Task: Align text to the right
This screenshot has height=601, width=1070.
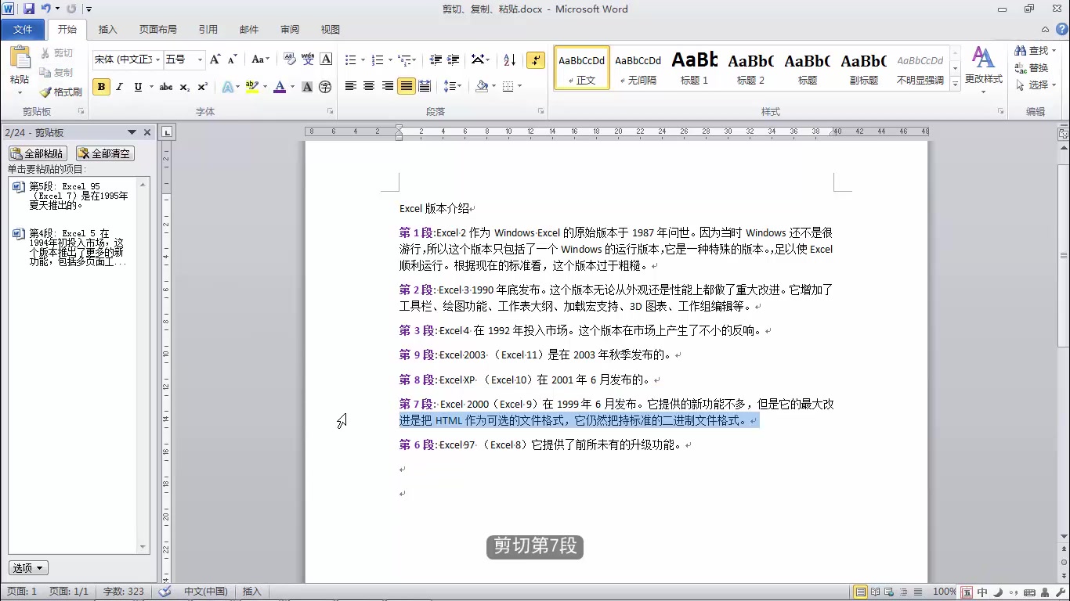Action: tap(387, 86)
